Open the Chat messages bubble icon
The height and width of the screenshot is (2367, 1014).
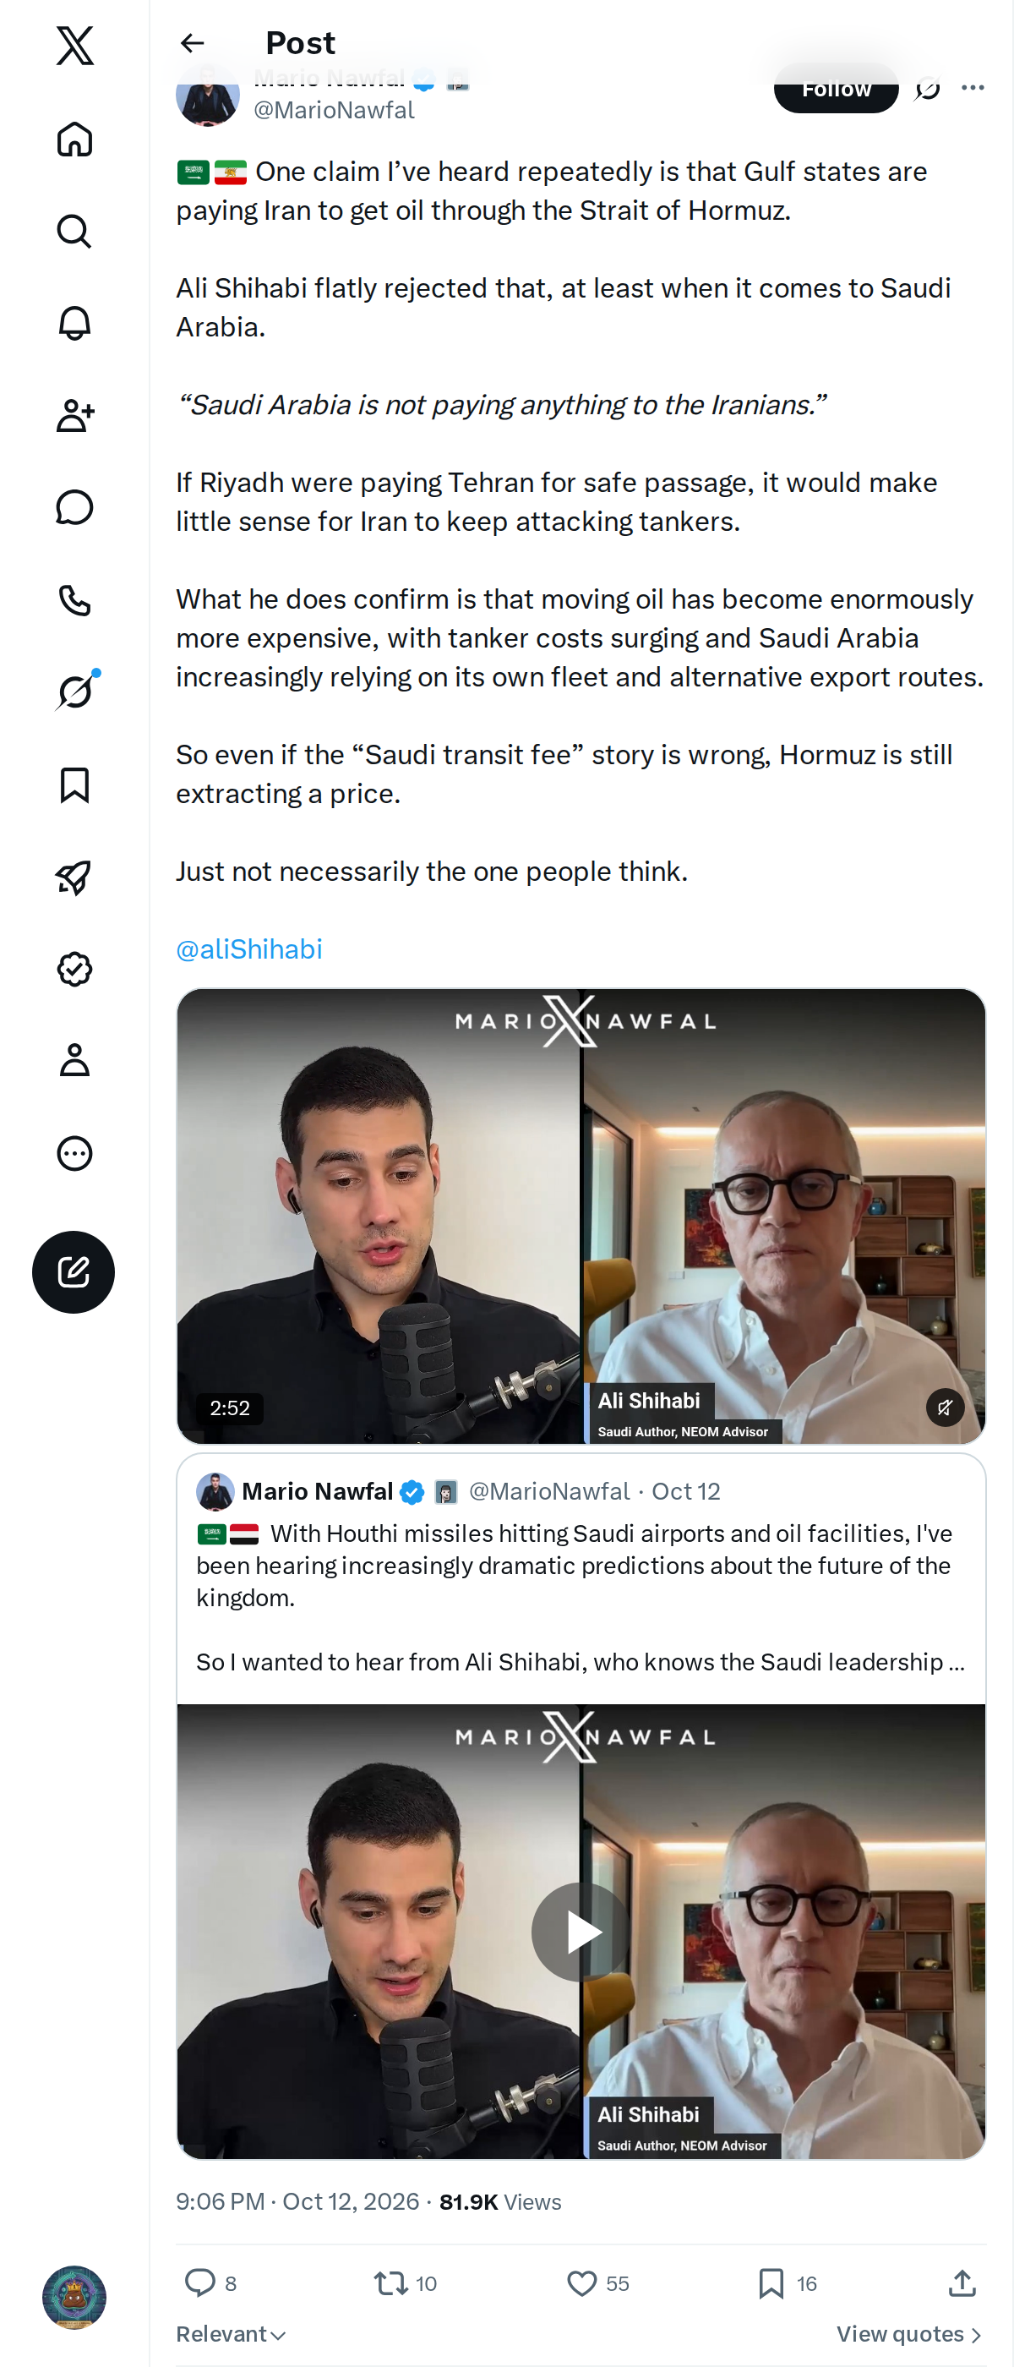point(74,507)
